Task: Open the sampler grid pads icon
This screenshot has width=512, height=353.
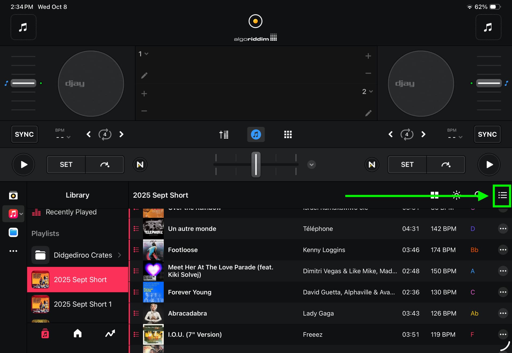Action: coord(288,134)
